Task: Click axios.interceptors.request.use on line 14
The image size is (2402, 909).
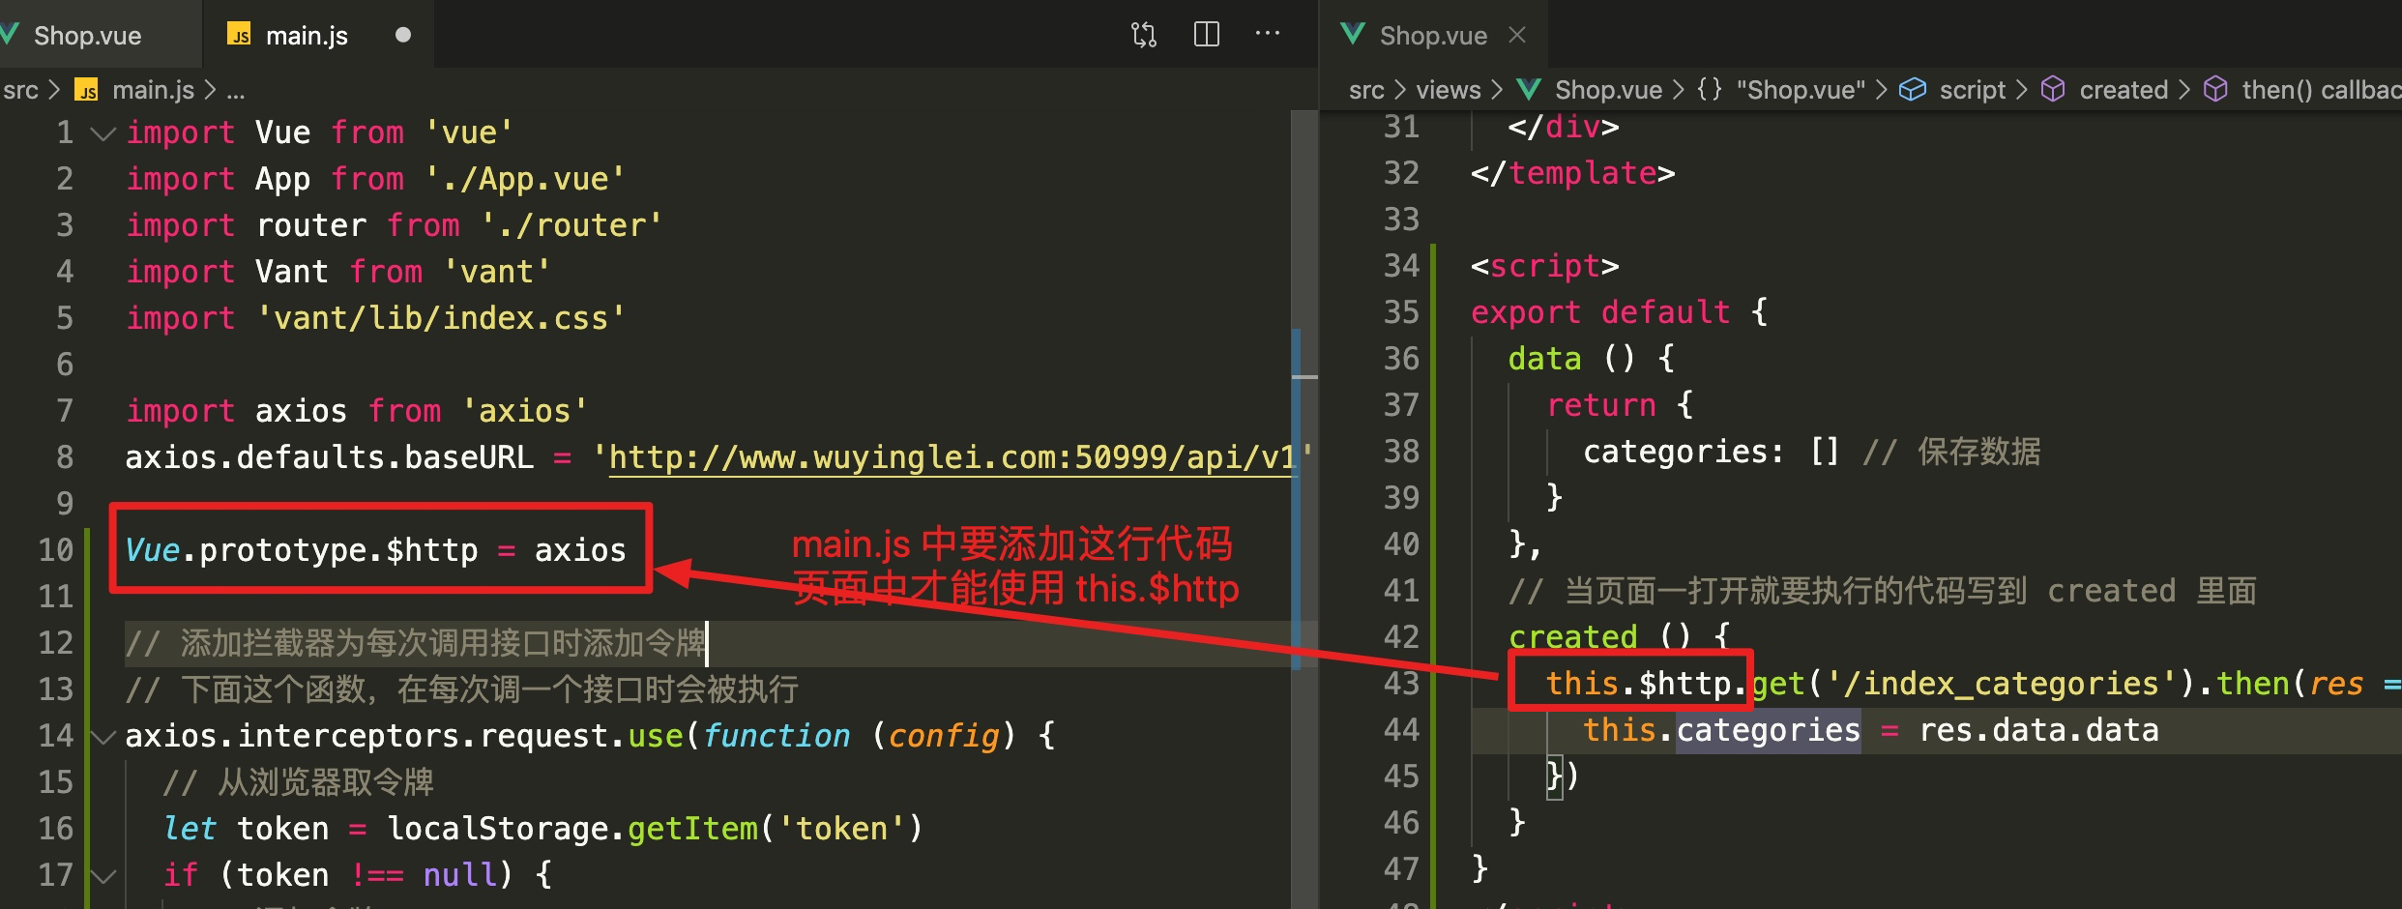Action: tap(404, 736)
